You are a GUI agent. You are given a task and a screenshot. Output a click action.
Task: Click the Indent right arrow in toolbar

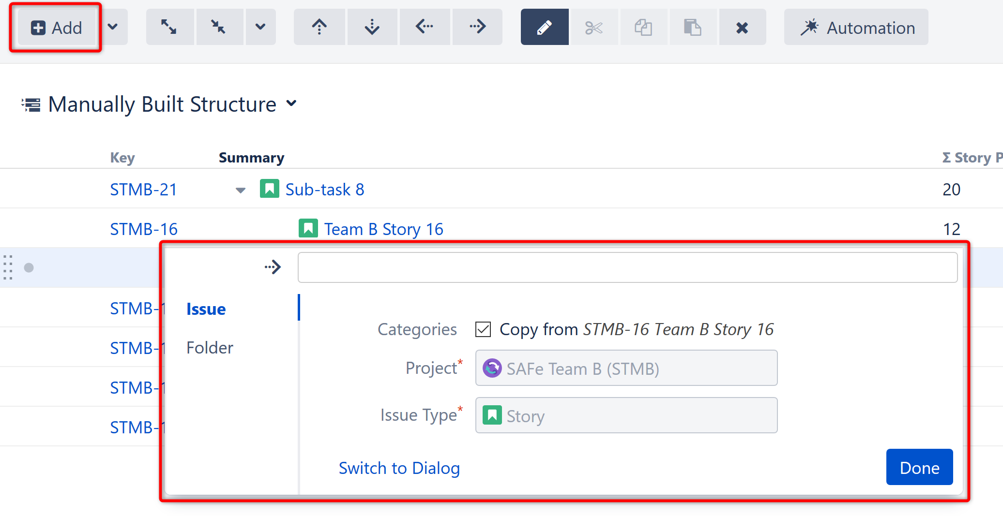[x=477, y=27]
